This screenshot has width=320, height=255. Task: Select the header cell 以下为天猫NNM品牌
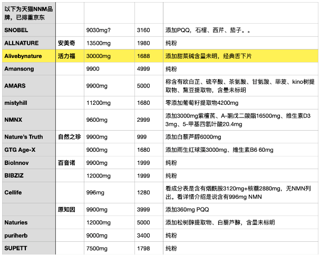click(27, 12)
